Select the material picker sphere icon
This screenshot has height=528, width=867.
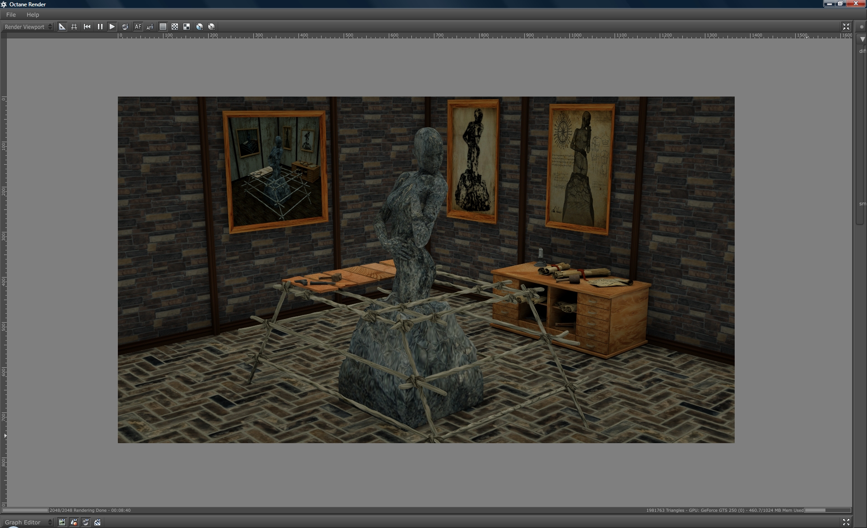tap(125, 27)
